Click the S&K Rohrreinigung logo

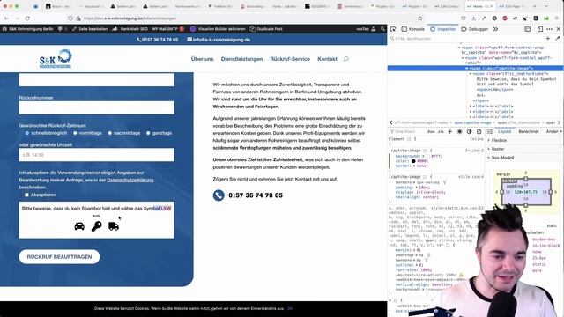(56, 59)
